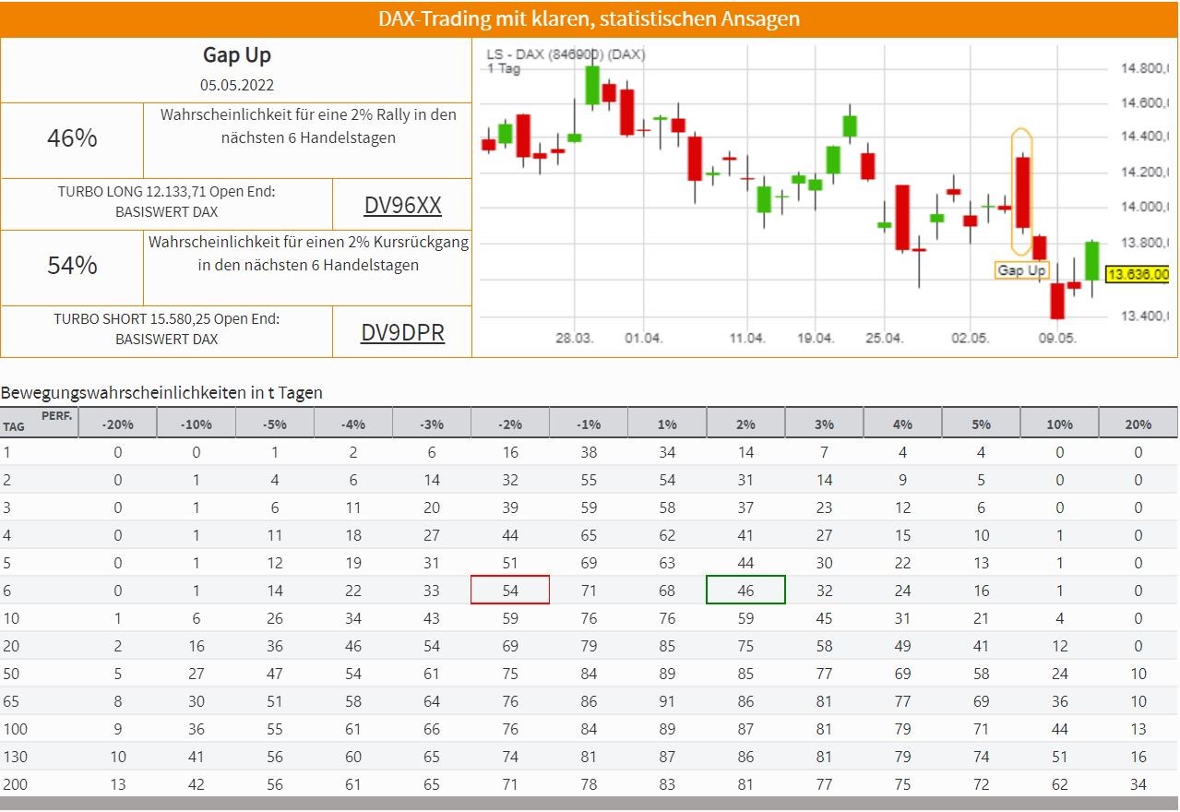
Task: Click the large 54% decline probability figure
Action: (x=72, y=266)
